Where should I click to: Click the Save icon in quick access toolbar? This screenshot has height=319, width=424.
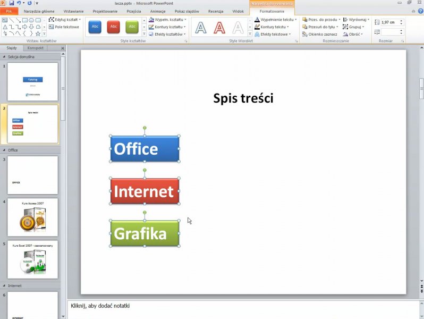(x=11, y=3)
